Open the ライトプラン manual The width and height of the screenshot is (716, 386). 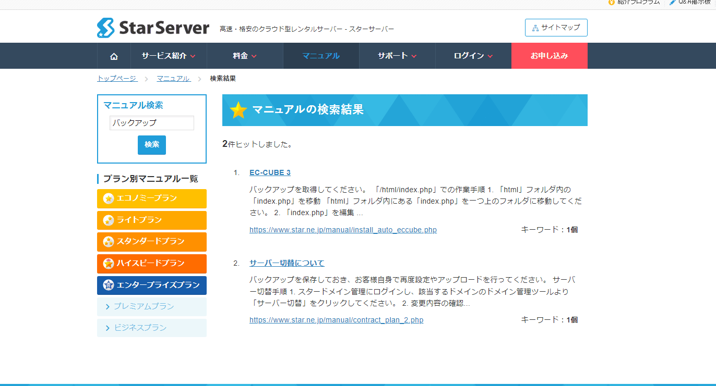coord(152,220)
